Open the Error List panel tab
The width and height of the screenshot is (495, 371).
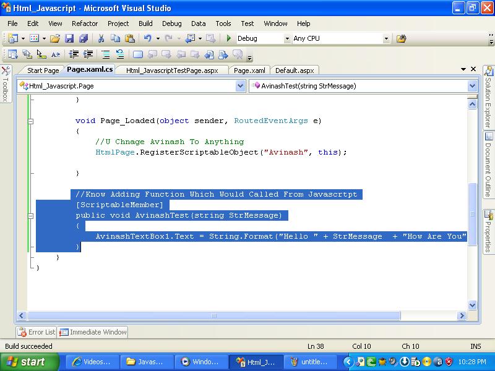click(x=37, y=332)
